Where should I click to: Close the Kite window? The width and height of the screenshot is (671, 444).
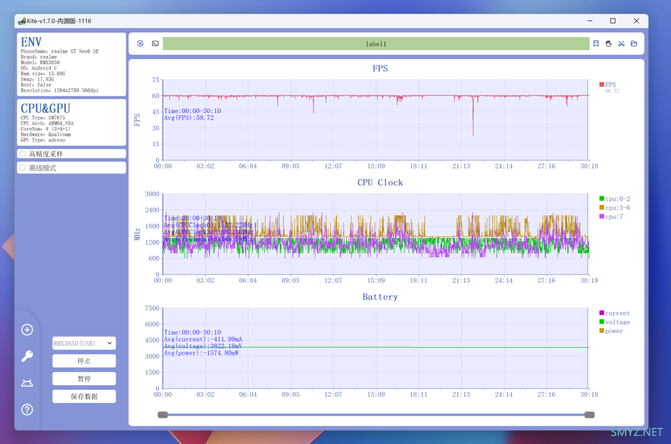[x=636, y=20]
